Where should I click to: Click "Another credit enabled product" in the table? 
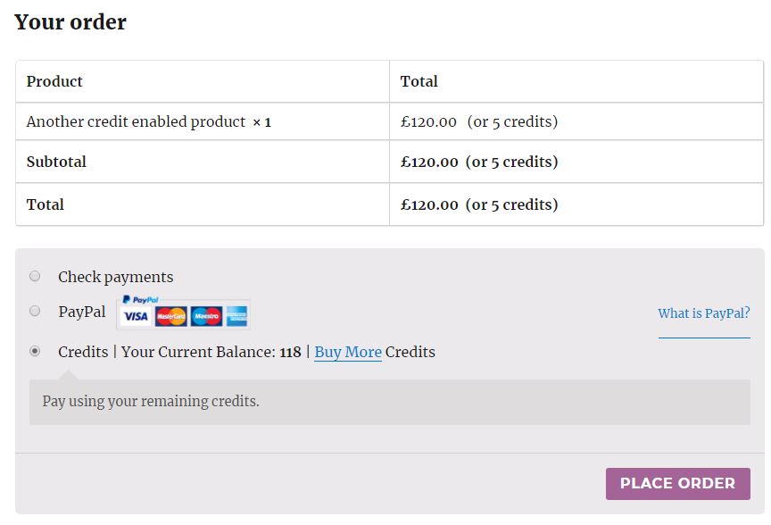pyautogui.click(x=136, y=121)
